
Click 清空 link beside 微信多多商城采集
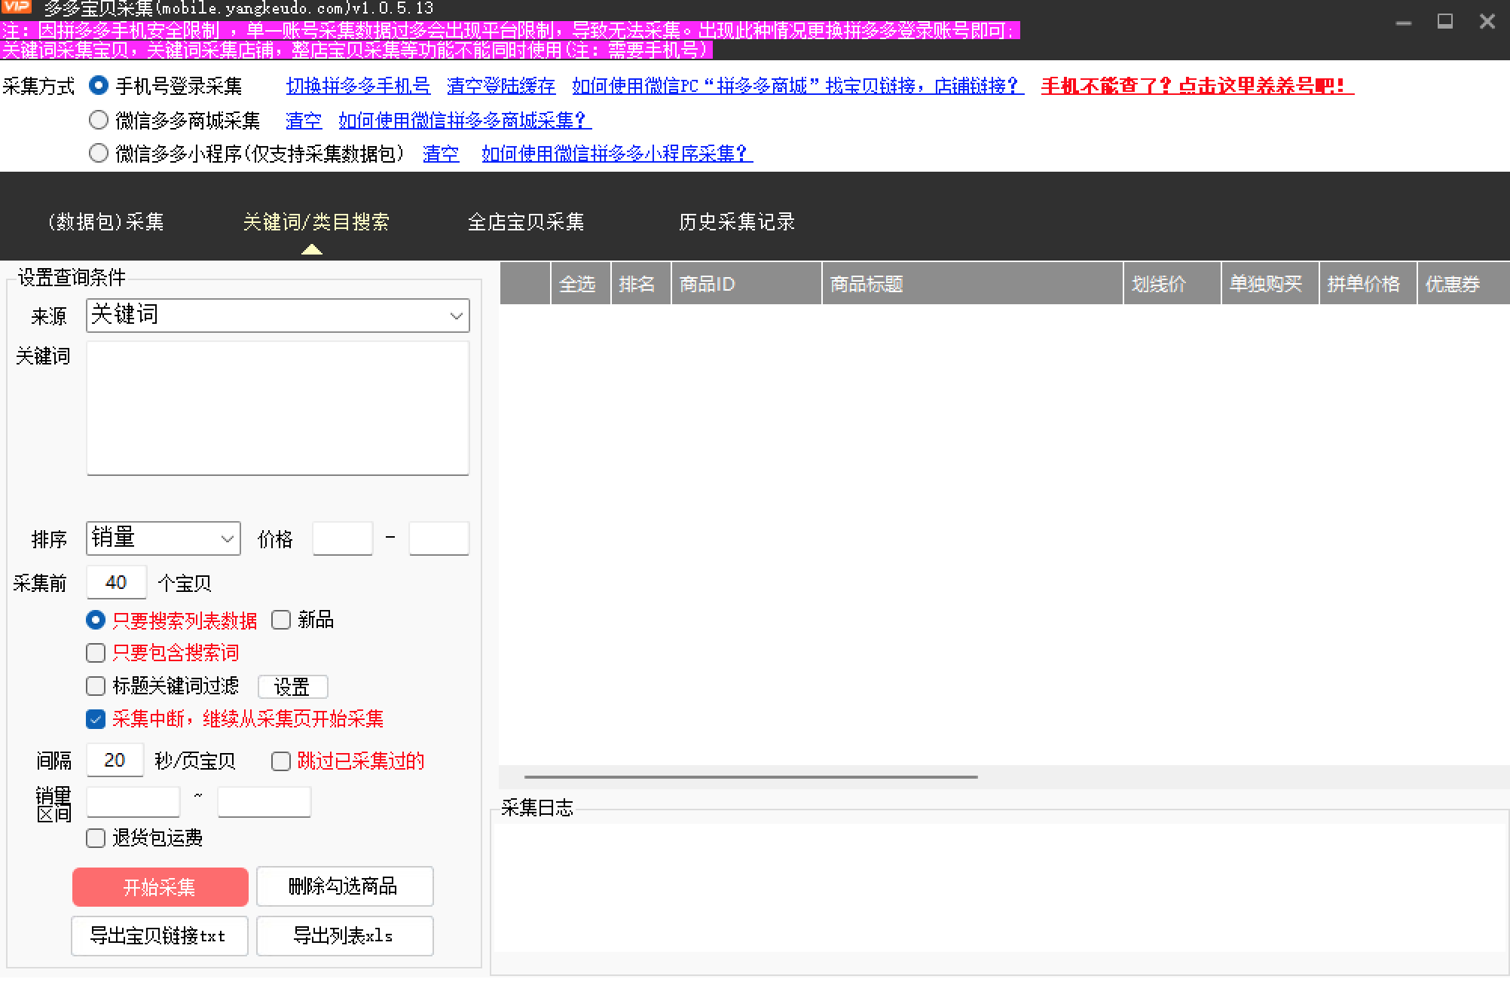(304, 120)
